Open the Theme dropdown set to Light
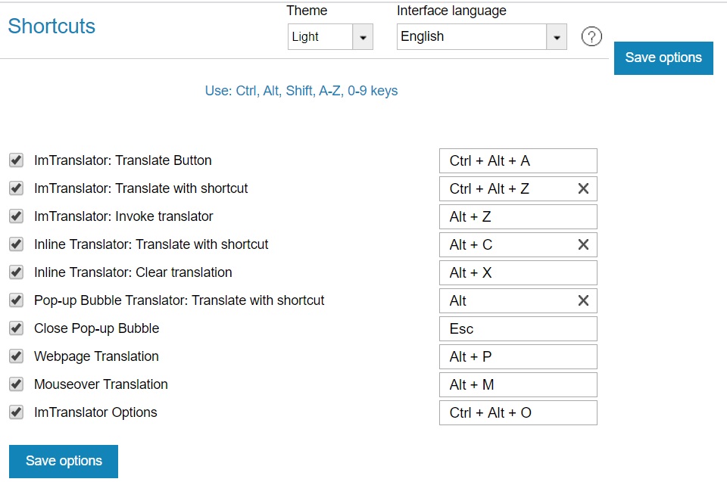The image size is (727, 482). click(x=330, y=36)
